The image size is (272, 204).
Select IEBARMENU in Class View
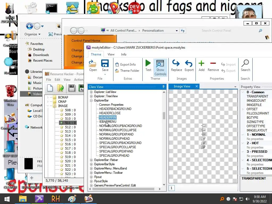point(108,122)
